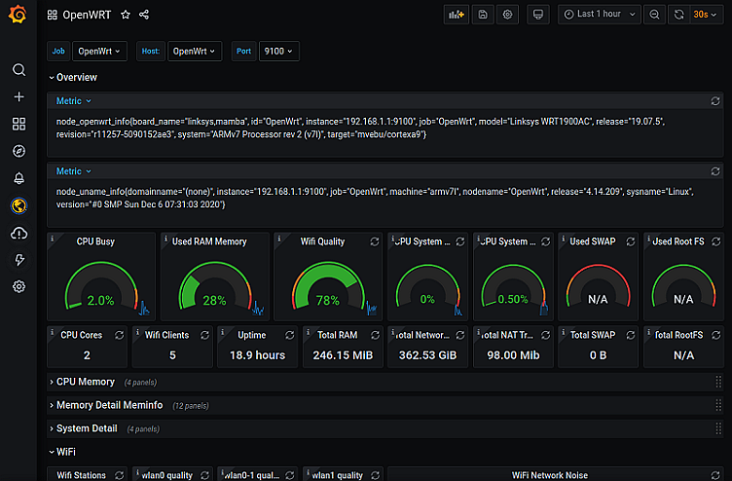Image resolution: width=732 pixels, height=481 pixels.
Task: Click the 18.9 hours uptime value
Action: [x=257, y=355]
